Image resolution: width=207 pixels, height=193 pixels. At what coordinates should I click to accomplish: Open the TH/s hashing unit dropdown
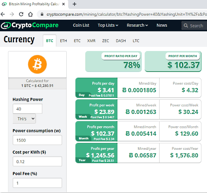pos(24,119)
